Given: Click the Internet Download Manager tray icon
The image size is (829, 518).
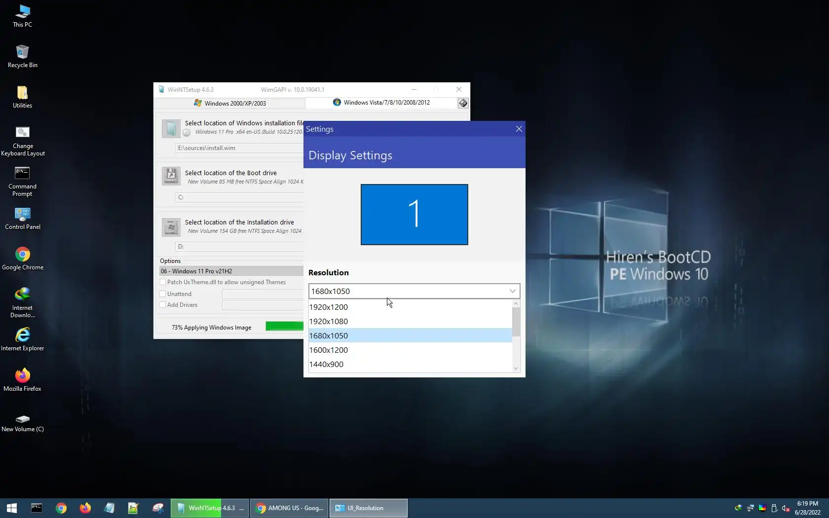Looking at the screenshot, I should (x=738, y=508).
